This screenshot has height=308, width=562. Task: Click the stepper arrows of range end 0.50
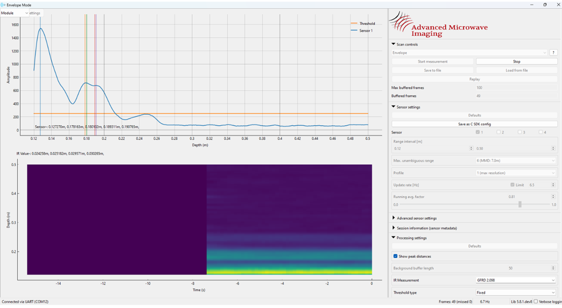553,148
